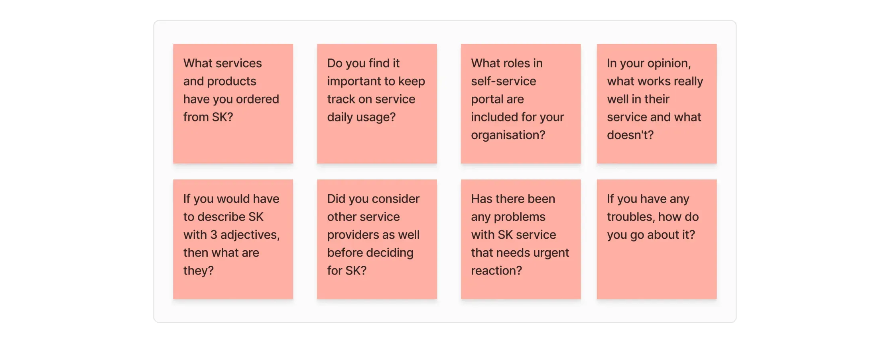890x343 pixels.
Task: Click the text "troubles, how do" on the note
Action: 653,217
